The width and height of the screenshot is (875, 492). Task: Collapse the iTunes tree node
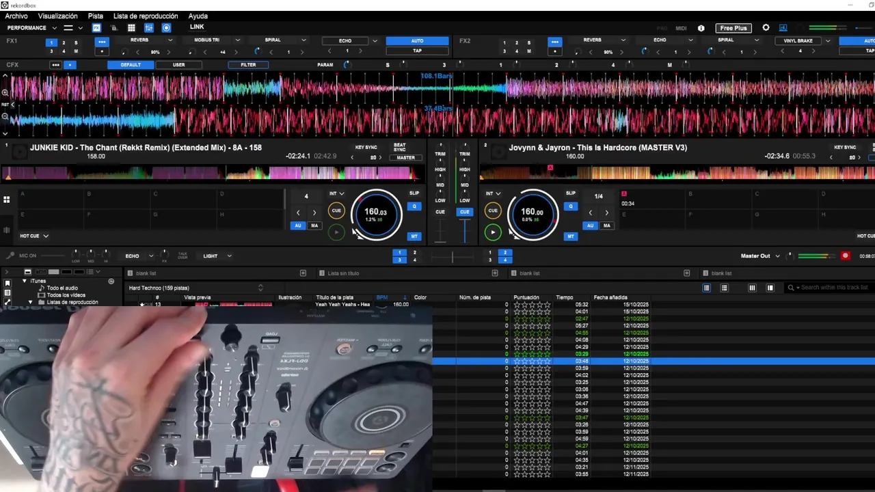point(24,281)
